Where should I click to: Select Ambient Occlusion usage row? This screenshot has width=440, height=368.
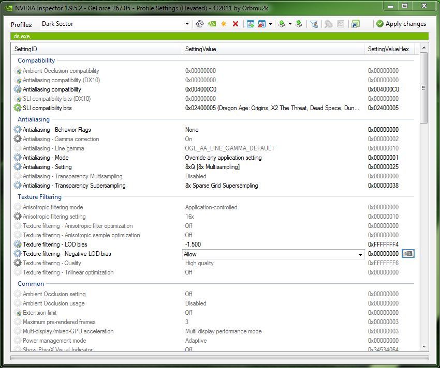(213, 303)
